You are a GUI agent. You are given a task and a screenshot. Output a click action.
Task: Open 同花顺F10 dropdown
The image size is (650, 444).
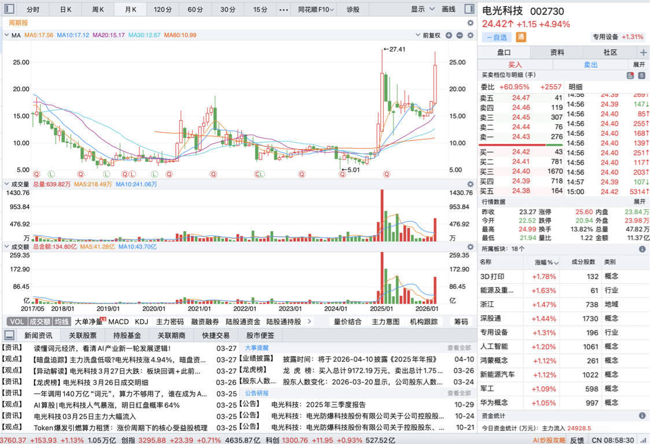coord(316,9)
